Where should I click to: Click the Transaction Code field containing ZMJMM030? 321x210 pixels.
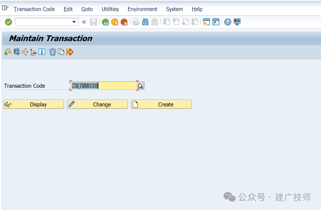[x=104, y=86]
